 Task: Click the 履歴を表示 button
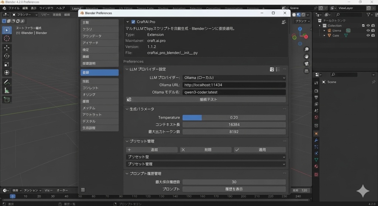click(234, 189)
